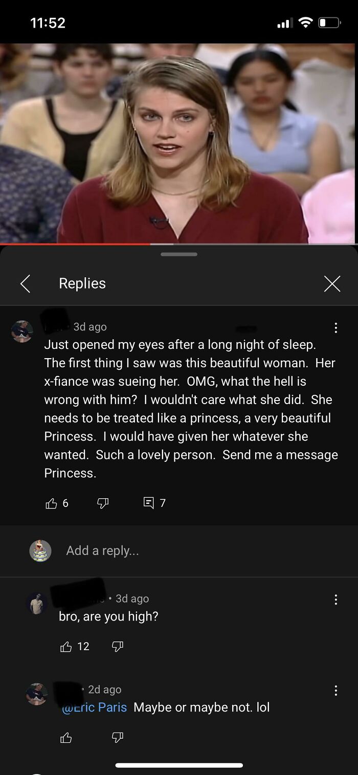Close the Replies panel with the X

tap(332, 283)
